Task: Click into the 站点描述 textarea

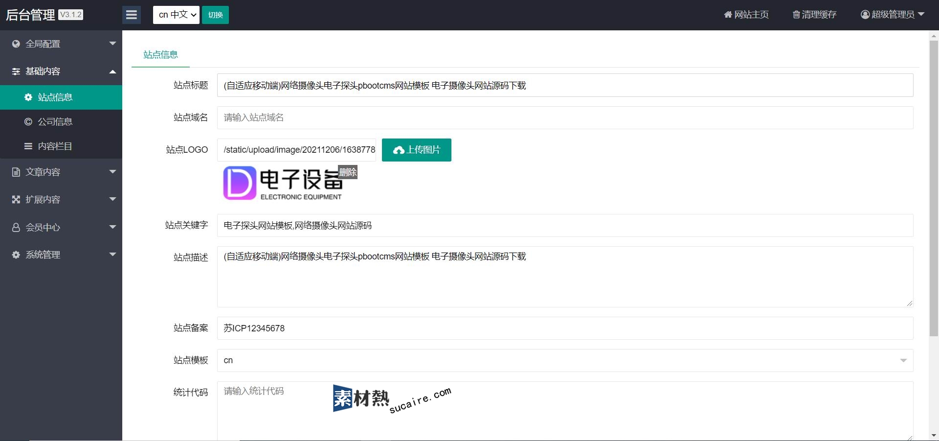Action: [x=565, y=277]
